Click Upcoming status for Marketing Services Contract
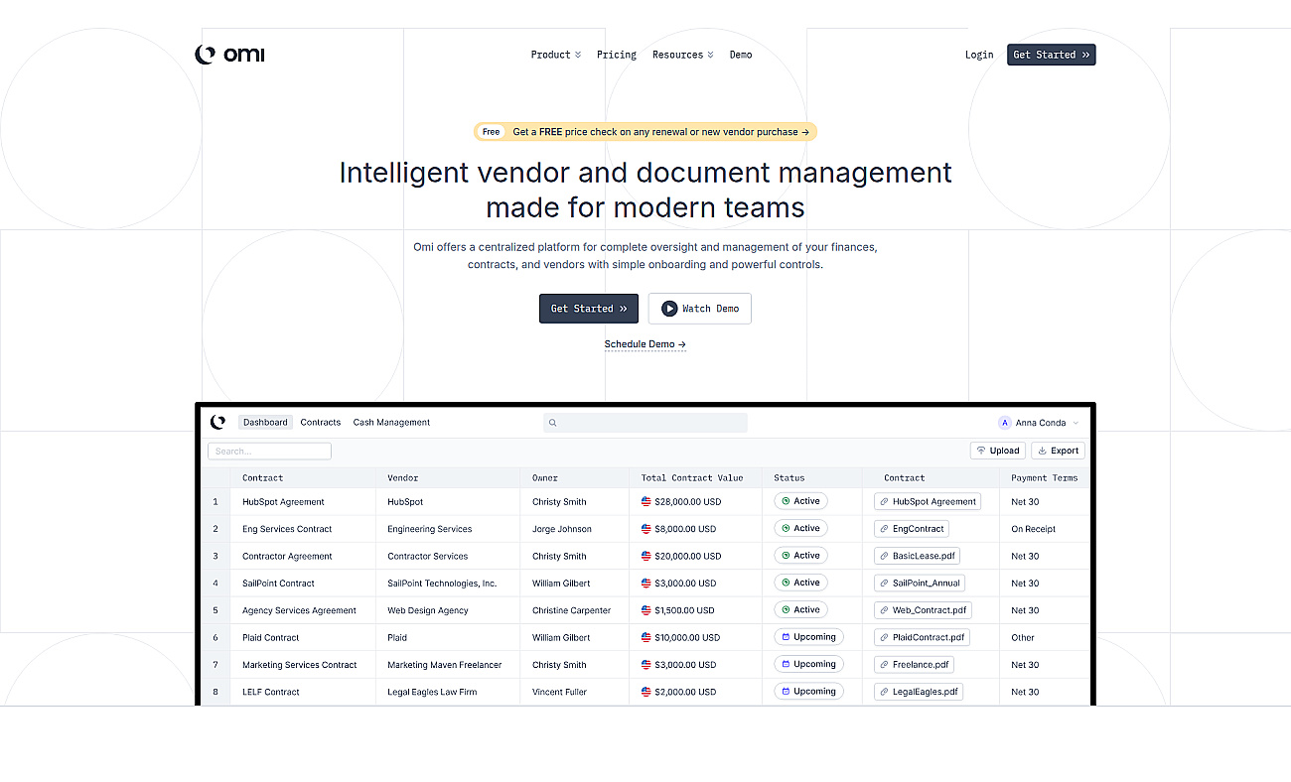Viewport: 1291px width, 782px height. (808, 664)
